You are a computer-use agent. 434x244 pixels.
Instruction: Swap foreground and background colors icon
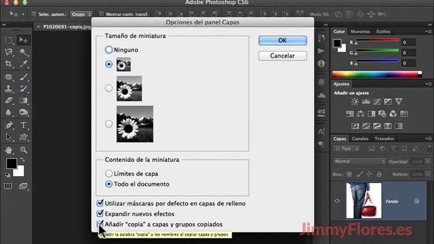coord(22,160)
